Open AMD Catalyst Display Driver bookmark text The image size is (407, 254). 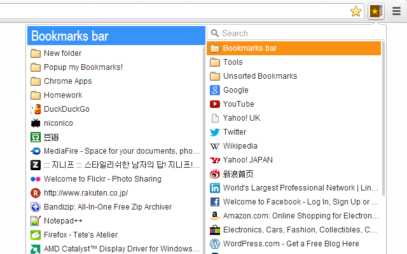121,249
